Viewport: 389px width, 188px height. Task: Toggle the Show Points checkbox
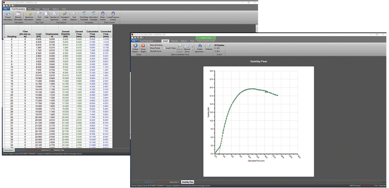(149, 48)
